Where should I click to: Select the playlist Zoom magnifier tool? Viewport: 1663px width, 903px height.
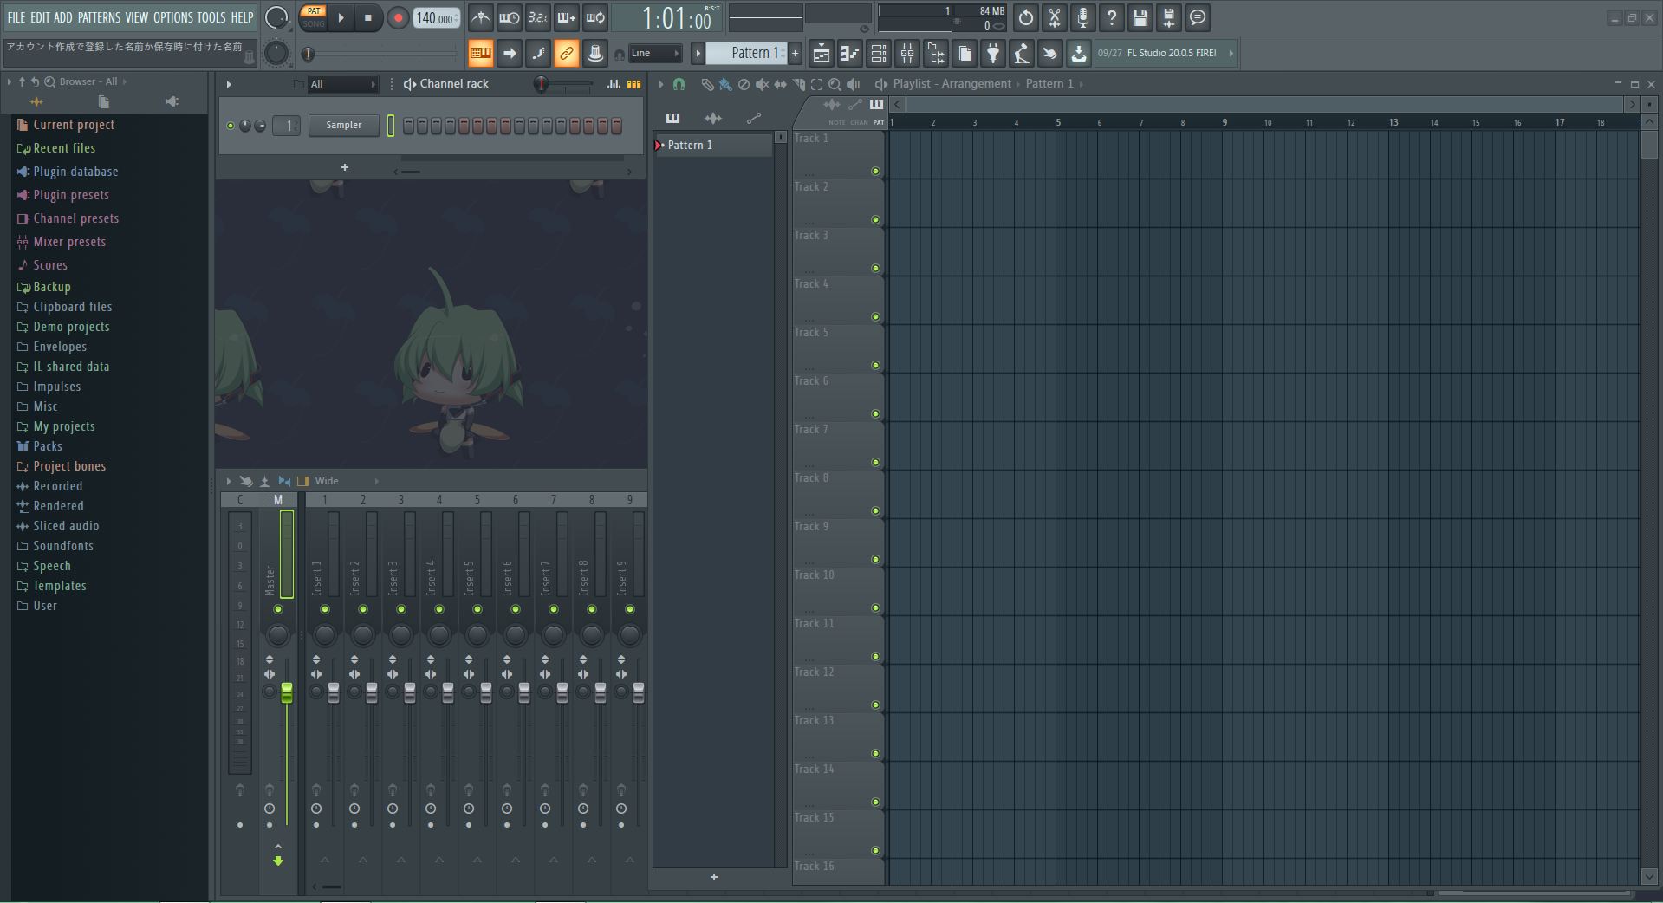(835, 84)
